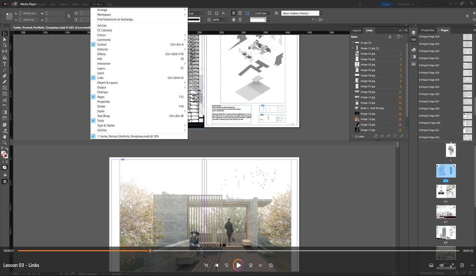Viewport: 476px width, 276px height.
Task: Select the Eyedropper tool
Action: click(5, 131)
